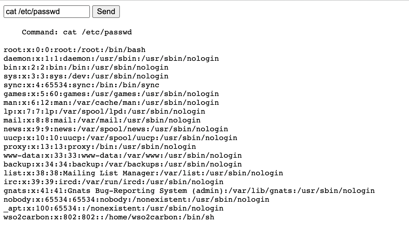Click the mail user entry line

tap(102, 120)
